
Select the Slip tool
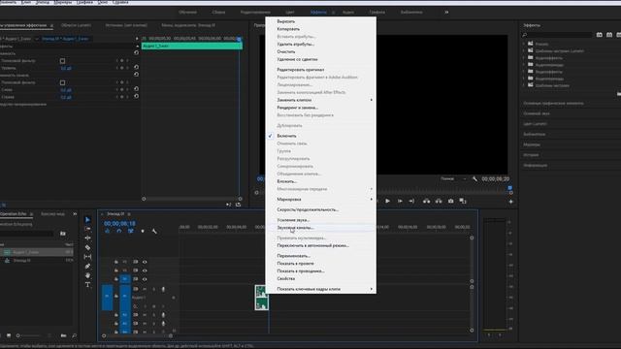[x=87, y=256]
